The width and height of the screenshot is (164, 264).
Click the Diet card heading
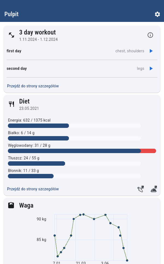24,101
